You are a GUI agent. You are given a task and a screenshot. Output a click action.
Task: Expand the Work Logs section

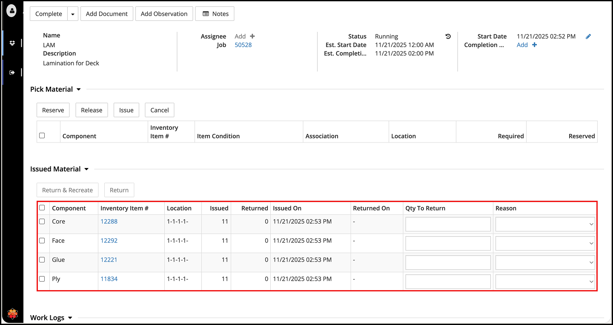[70, 318]
